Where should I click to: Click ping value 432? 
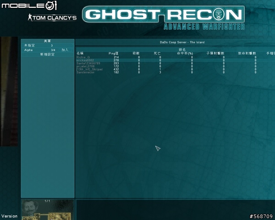[x=116, y=69]
